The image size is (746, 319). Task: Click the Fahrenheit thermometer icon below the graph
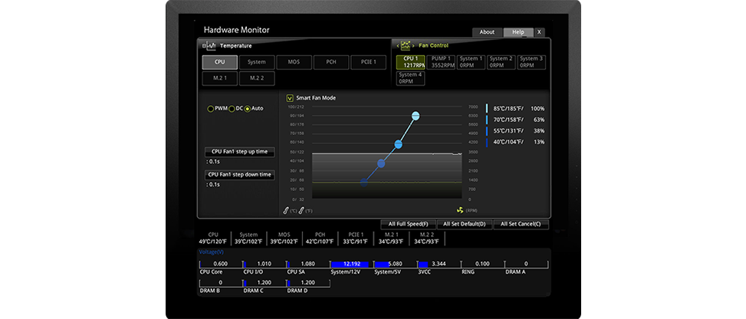(x=301, y=210)
